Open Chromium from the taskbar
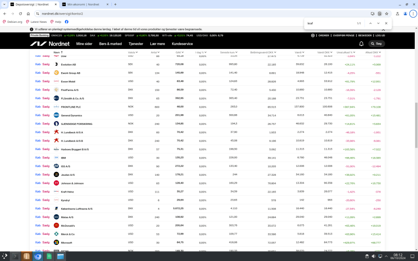The width and height of the screenshot is (418, 261). [38, 257]
